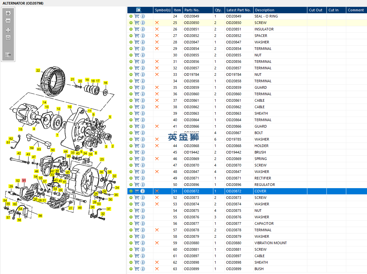Click the four-squares grid view icon
This screenshot has width=367, height=274.
(x=8, y=30)
